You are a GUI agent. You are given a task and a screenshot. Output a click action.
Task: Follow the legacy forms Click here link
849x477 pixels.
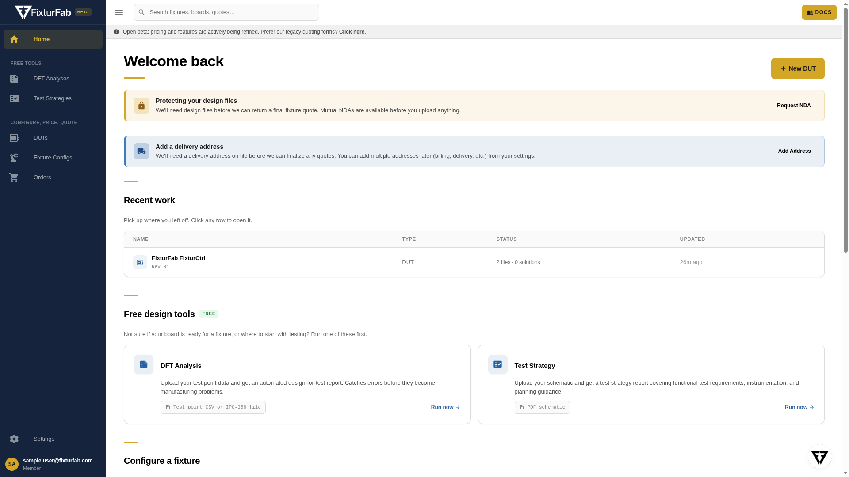tap(352, 32)
